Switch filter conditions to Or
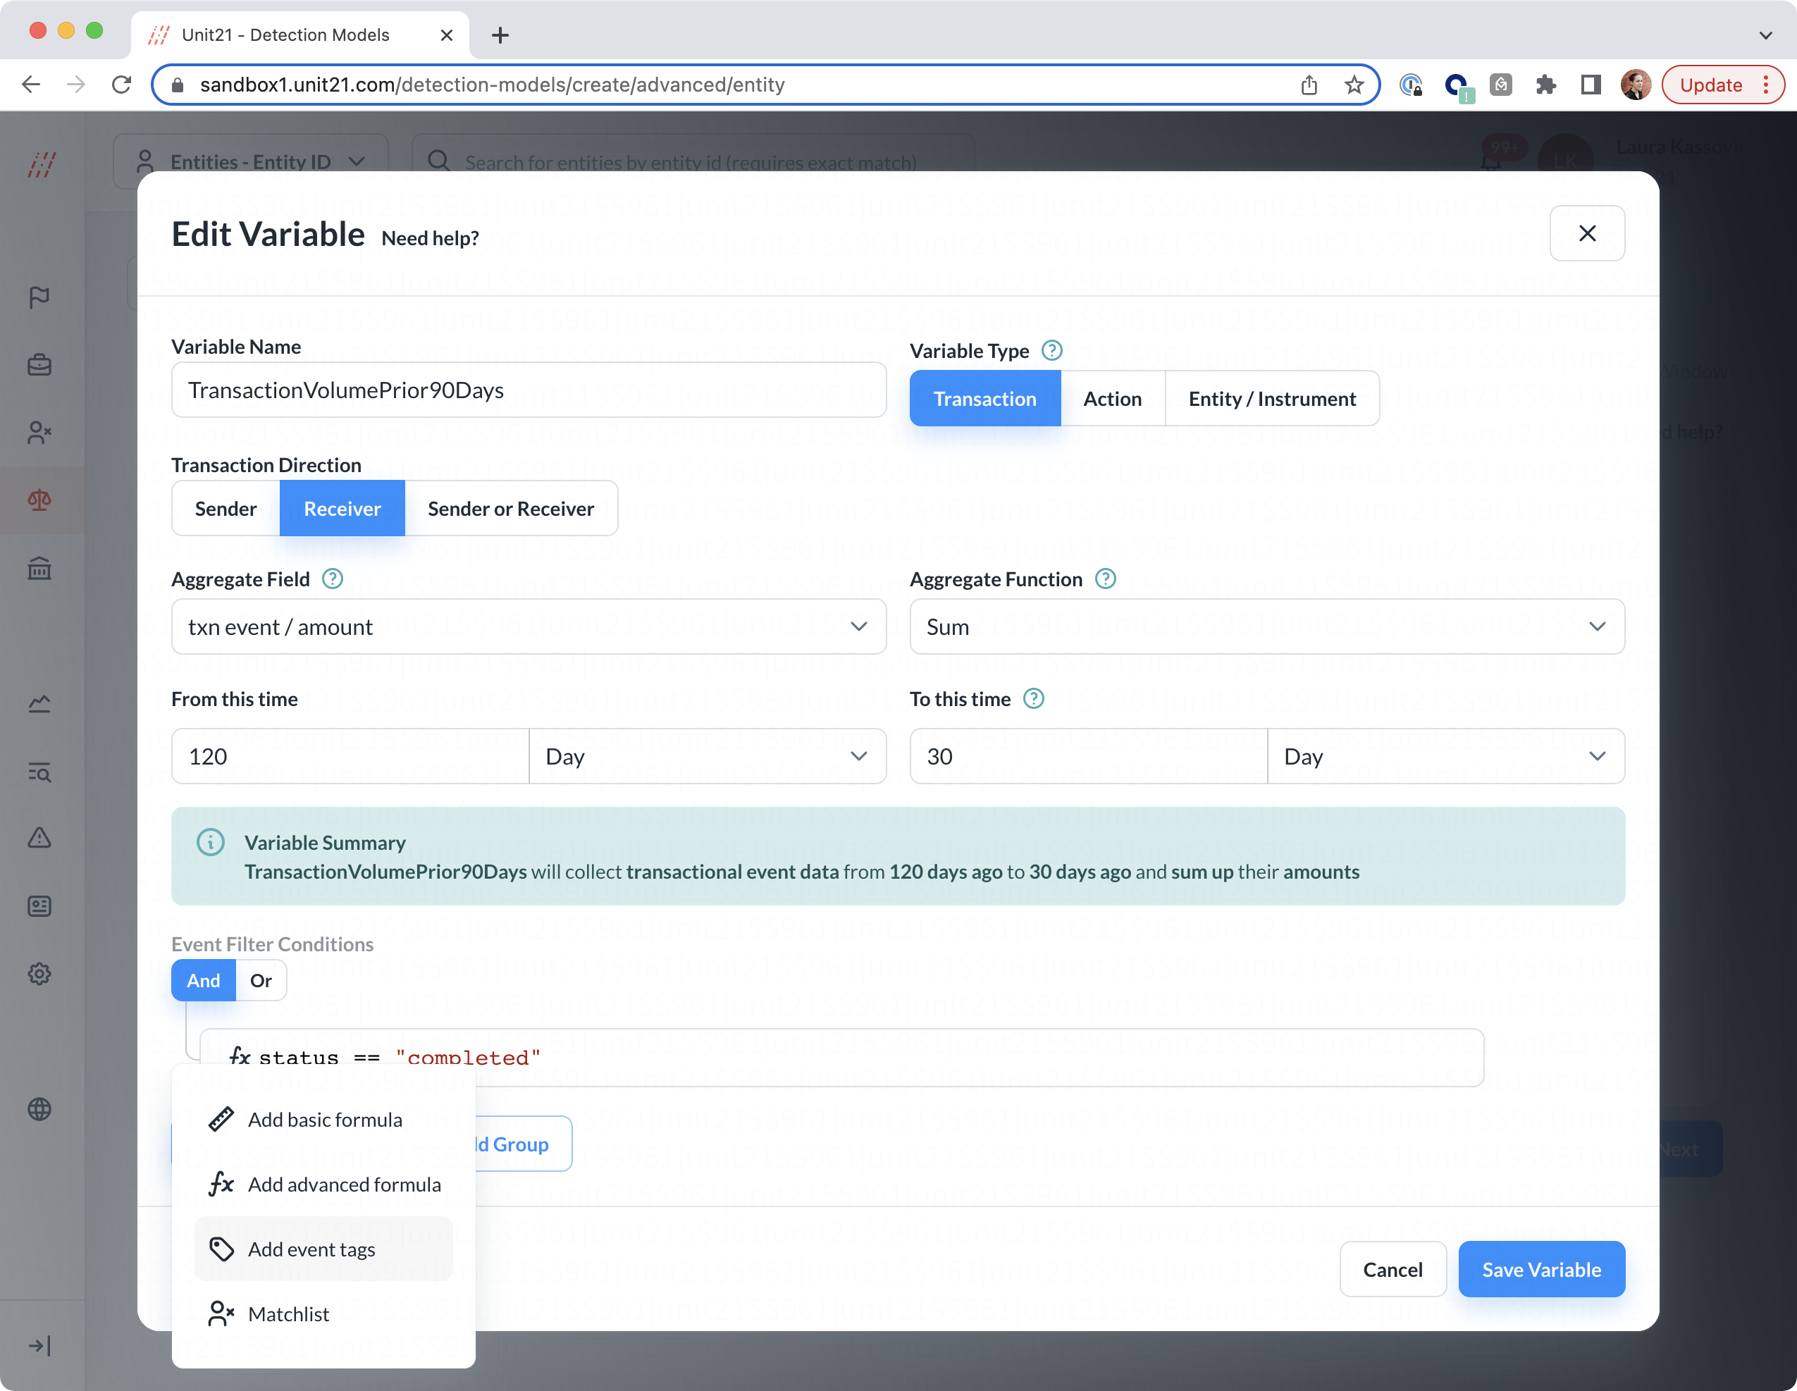Screen dimensions: 1797x1391 click(x=261, y=980)
